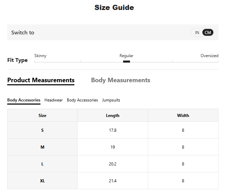Click the Skinny fit label

pos(40,56)
